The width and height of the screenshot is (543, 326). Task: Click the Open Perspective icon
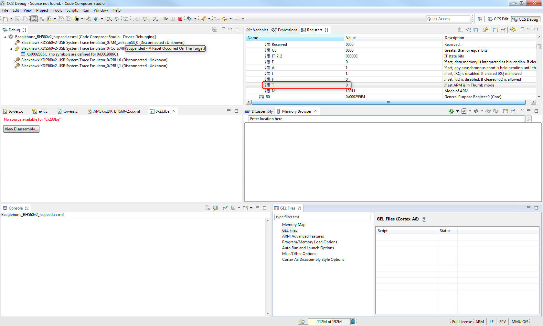coord(480,19)
